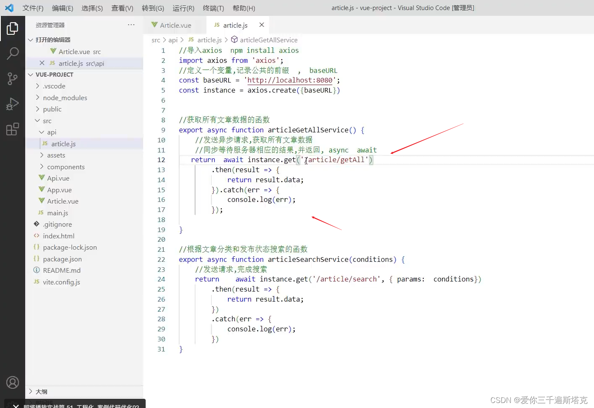Image resolution: width=594 pixels, height=408 pixels.
Task: Open the 终端 menu
Action: click(213, 8)
